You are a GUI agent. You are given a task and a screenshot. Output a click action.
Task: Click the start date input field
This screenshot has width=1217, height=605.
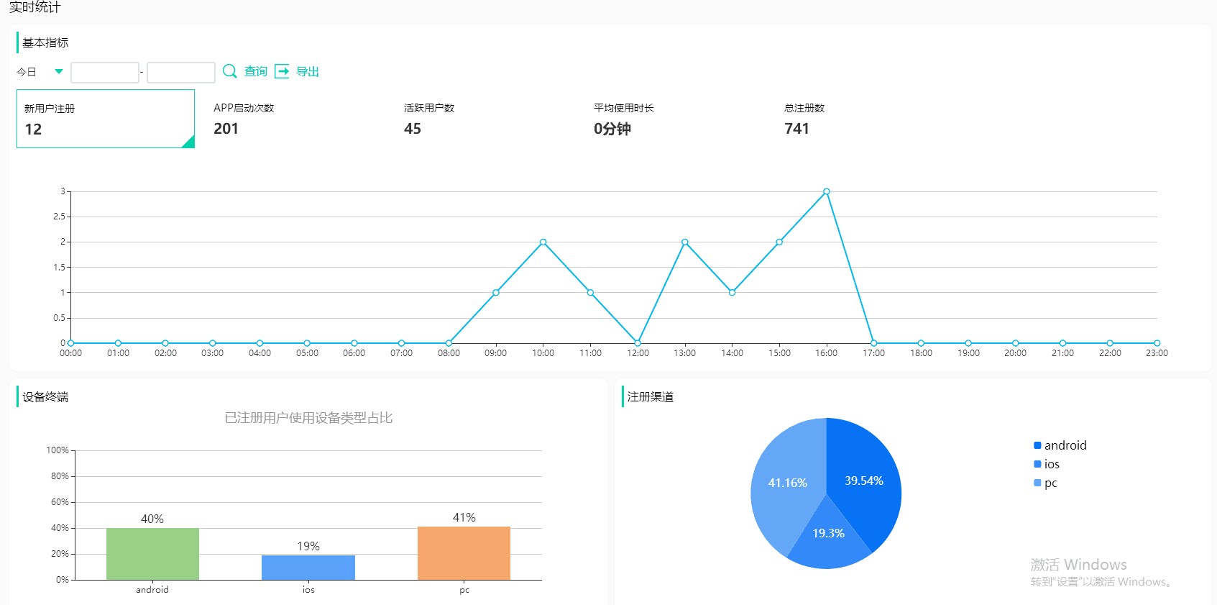(x=105, y=72)
